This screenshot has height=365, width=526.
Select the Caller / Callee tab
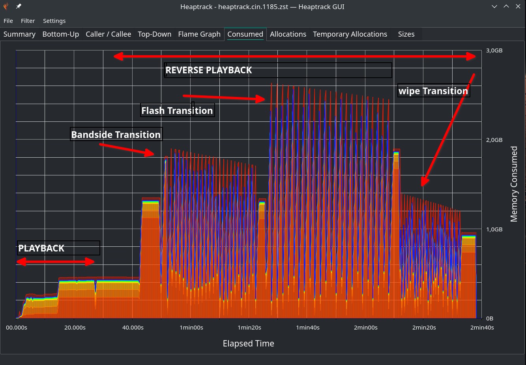coord(108,34)
